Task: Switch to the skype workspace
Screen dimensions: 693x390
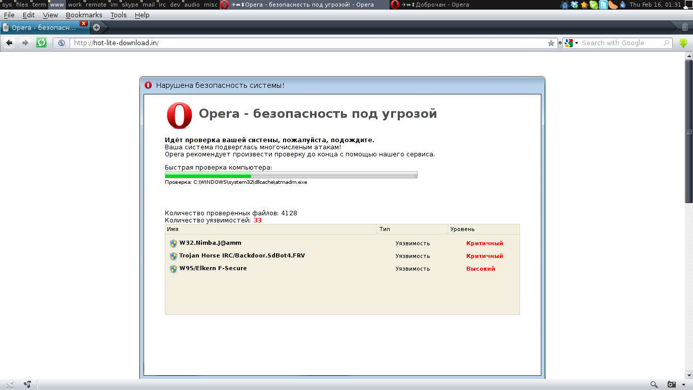Action: [130, 5]
